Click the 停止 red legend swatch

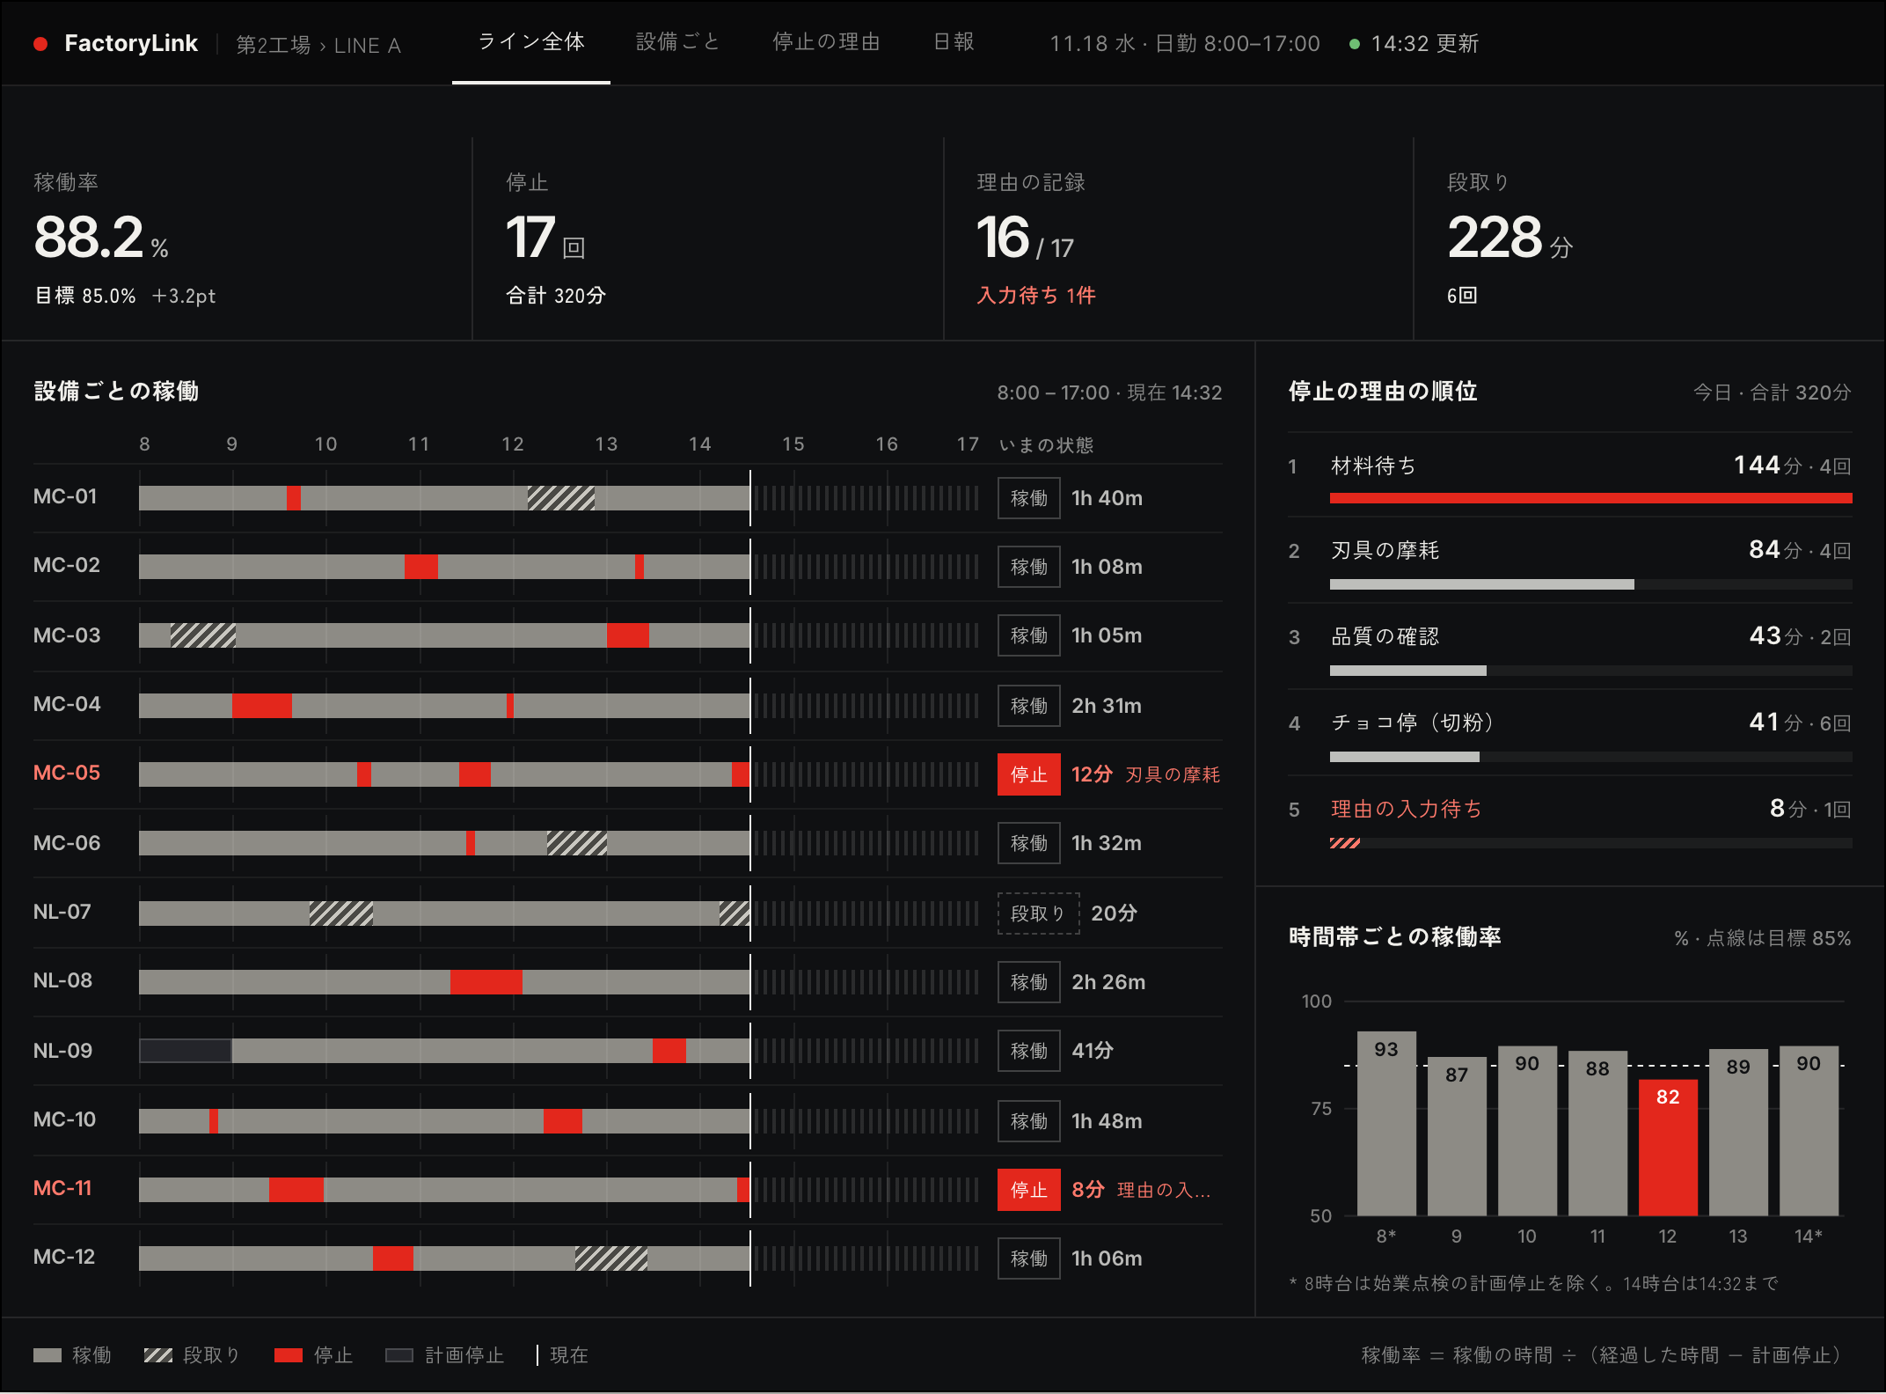[x=289, y=1355]
